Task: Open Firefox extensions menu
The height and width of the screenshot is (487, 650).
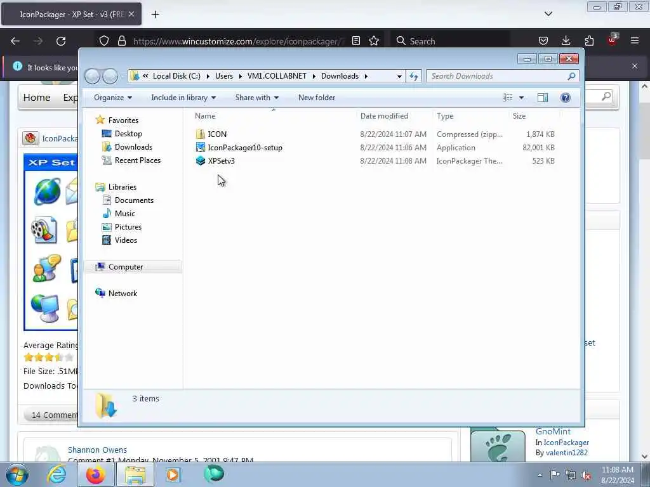Action: coord(589,41)
